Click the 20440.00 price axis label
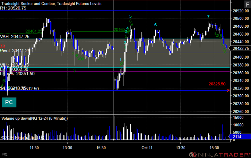This screenshot has height=158, width=251. (x=241, y=42)
